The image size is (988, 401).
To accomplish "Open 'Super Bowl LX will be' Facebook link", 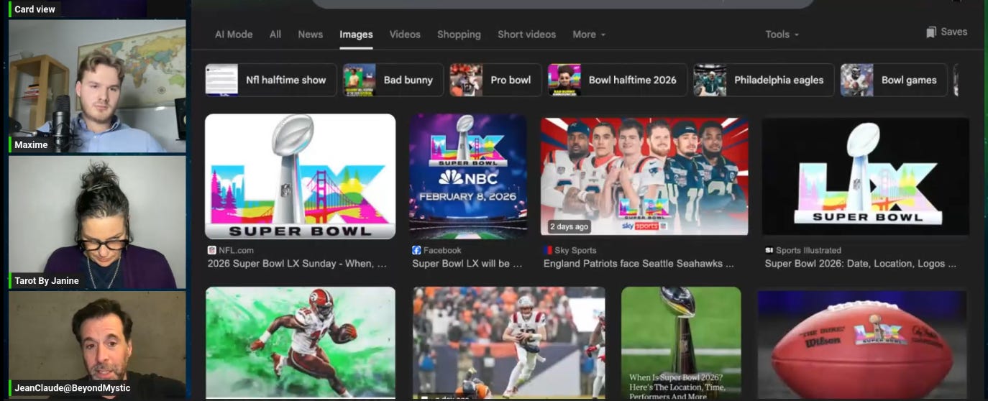I will click(x=468, y=264).
